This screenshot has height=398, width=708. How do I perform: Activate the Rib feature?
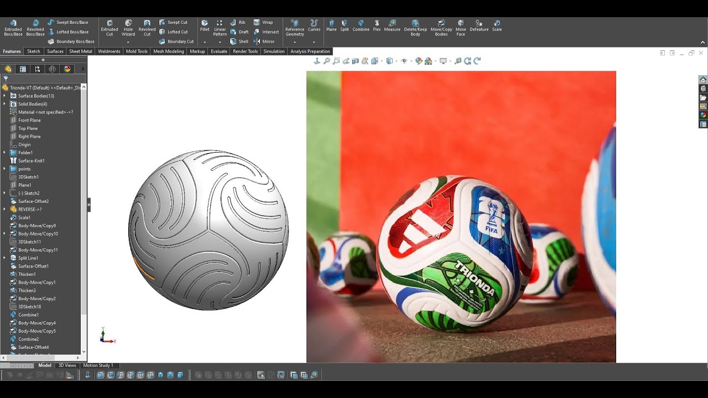[x=238, y=22]
